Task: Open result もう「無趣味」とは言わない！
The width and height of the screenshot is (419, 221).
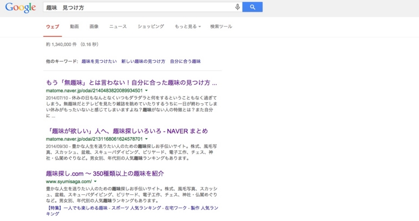Action: point(131,83)
